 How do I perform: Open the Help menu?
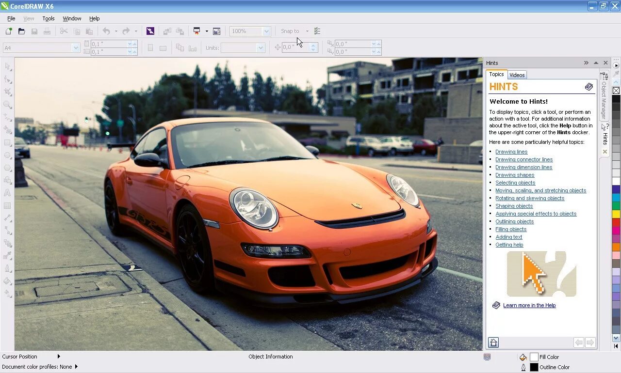click(x=95, y=18)
